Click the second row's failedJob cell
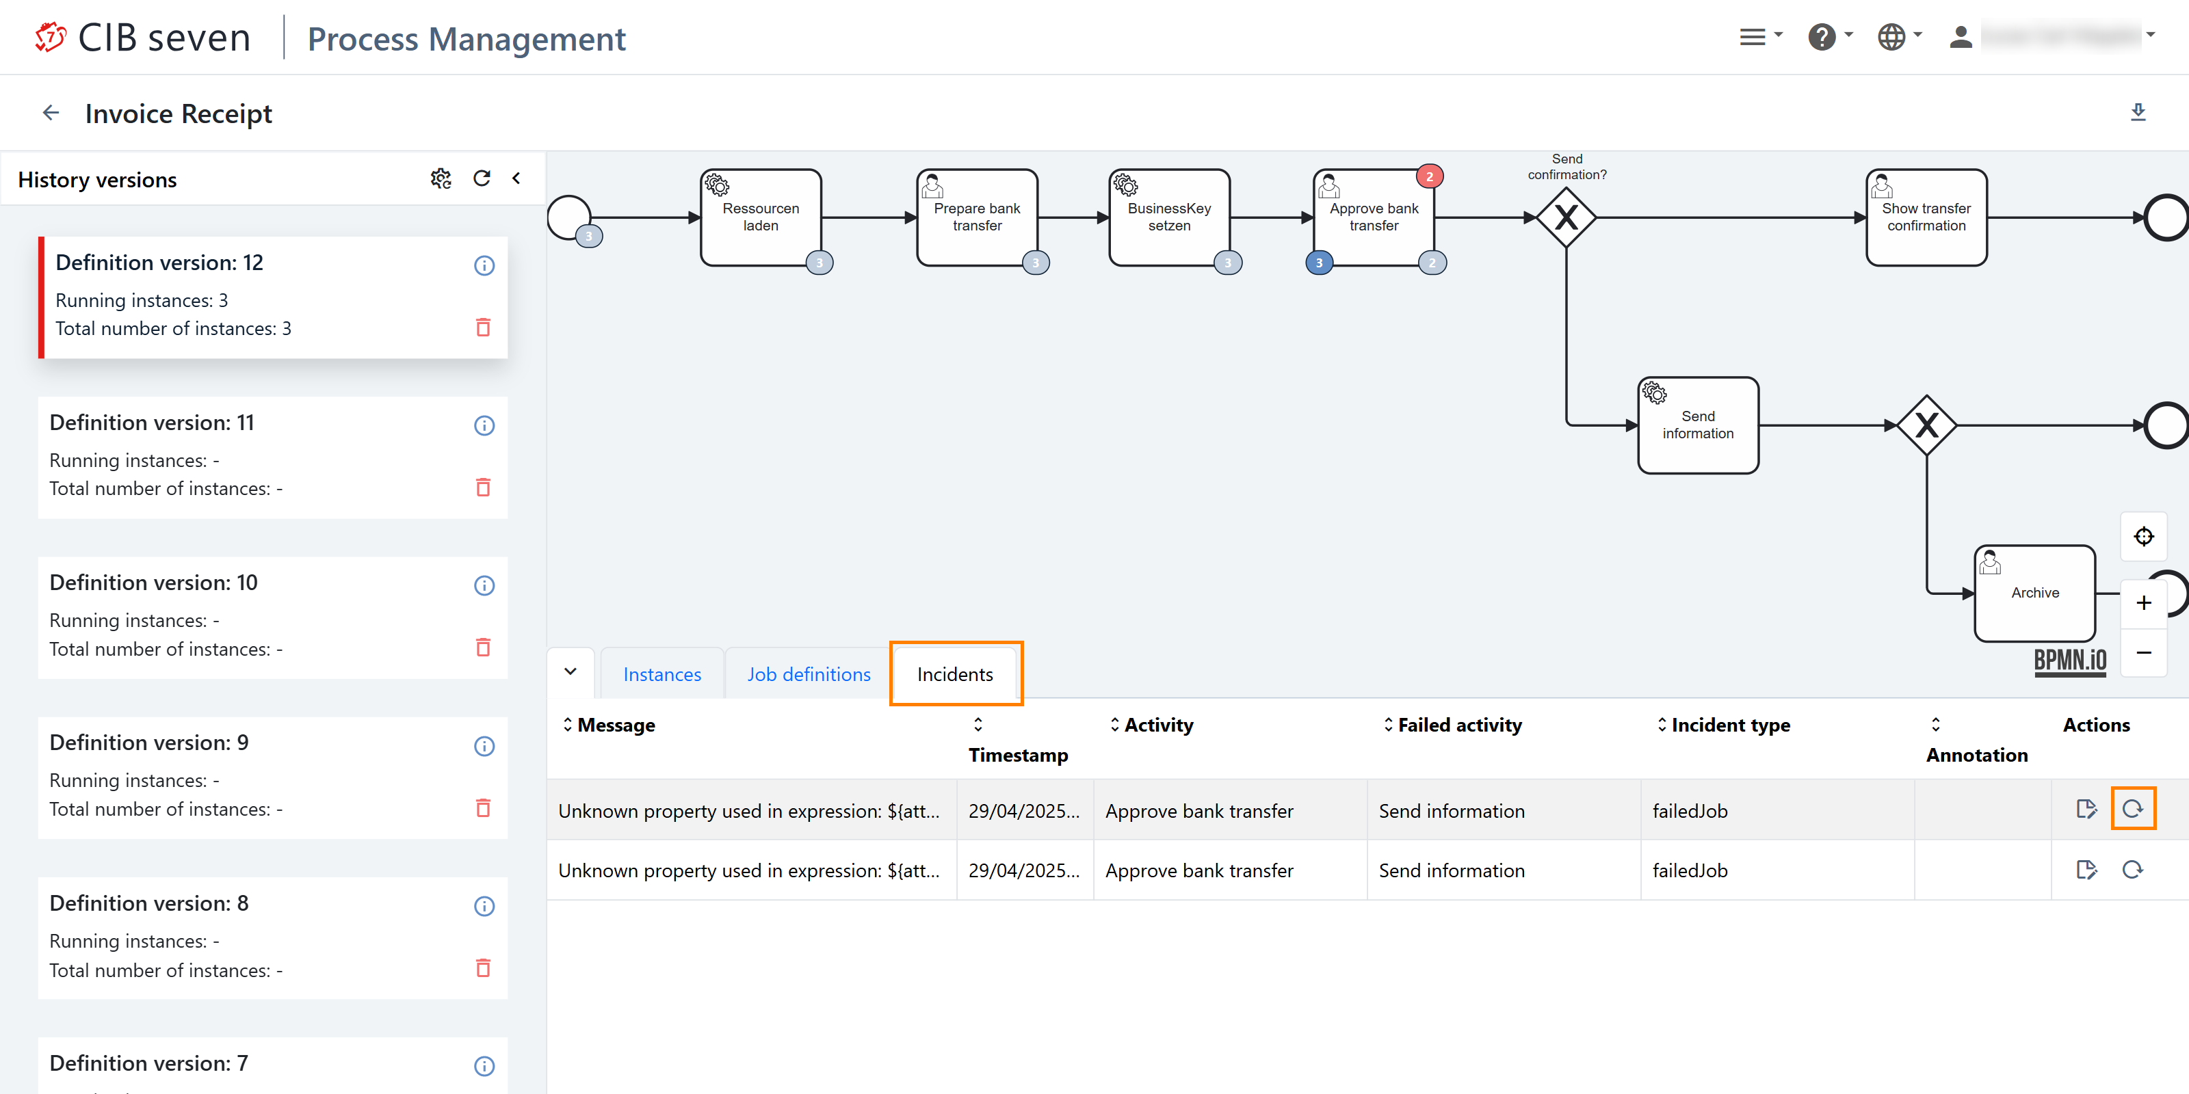2189x1094 pixels. pyautogui.click(x=1777, y=870)
